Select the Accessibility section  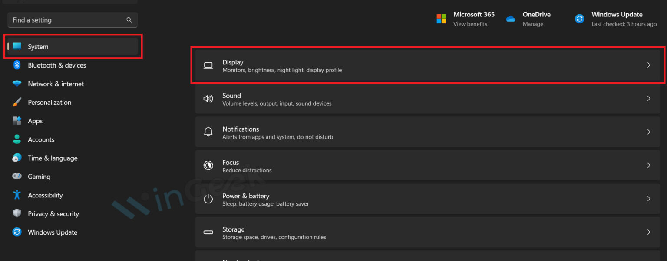pyautogui.click(x=45, y=195)
